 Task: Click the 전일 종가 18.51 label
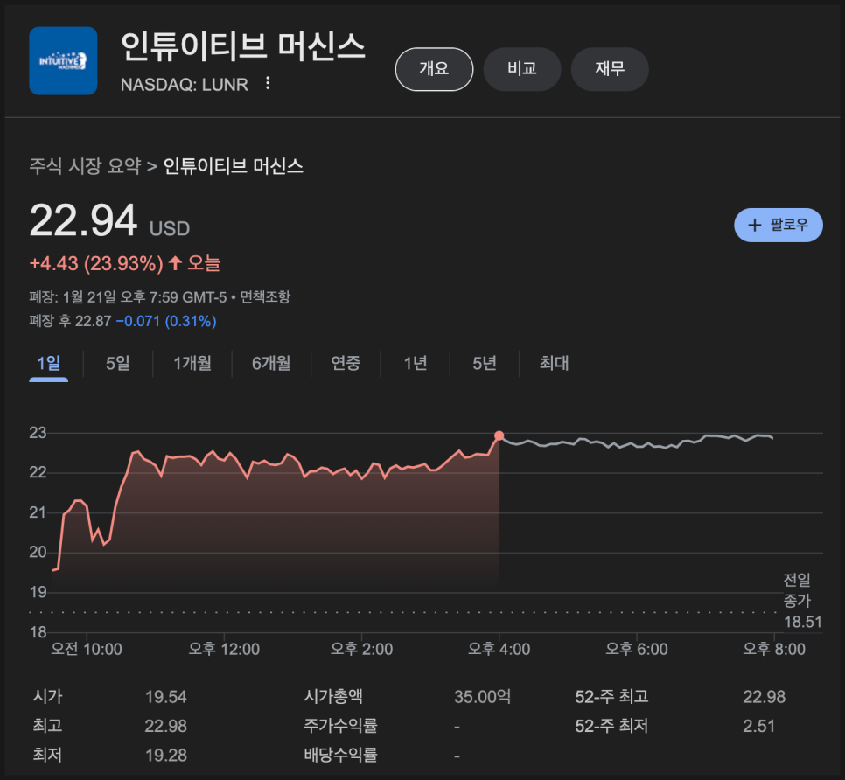(802, 601)
